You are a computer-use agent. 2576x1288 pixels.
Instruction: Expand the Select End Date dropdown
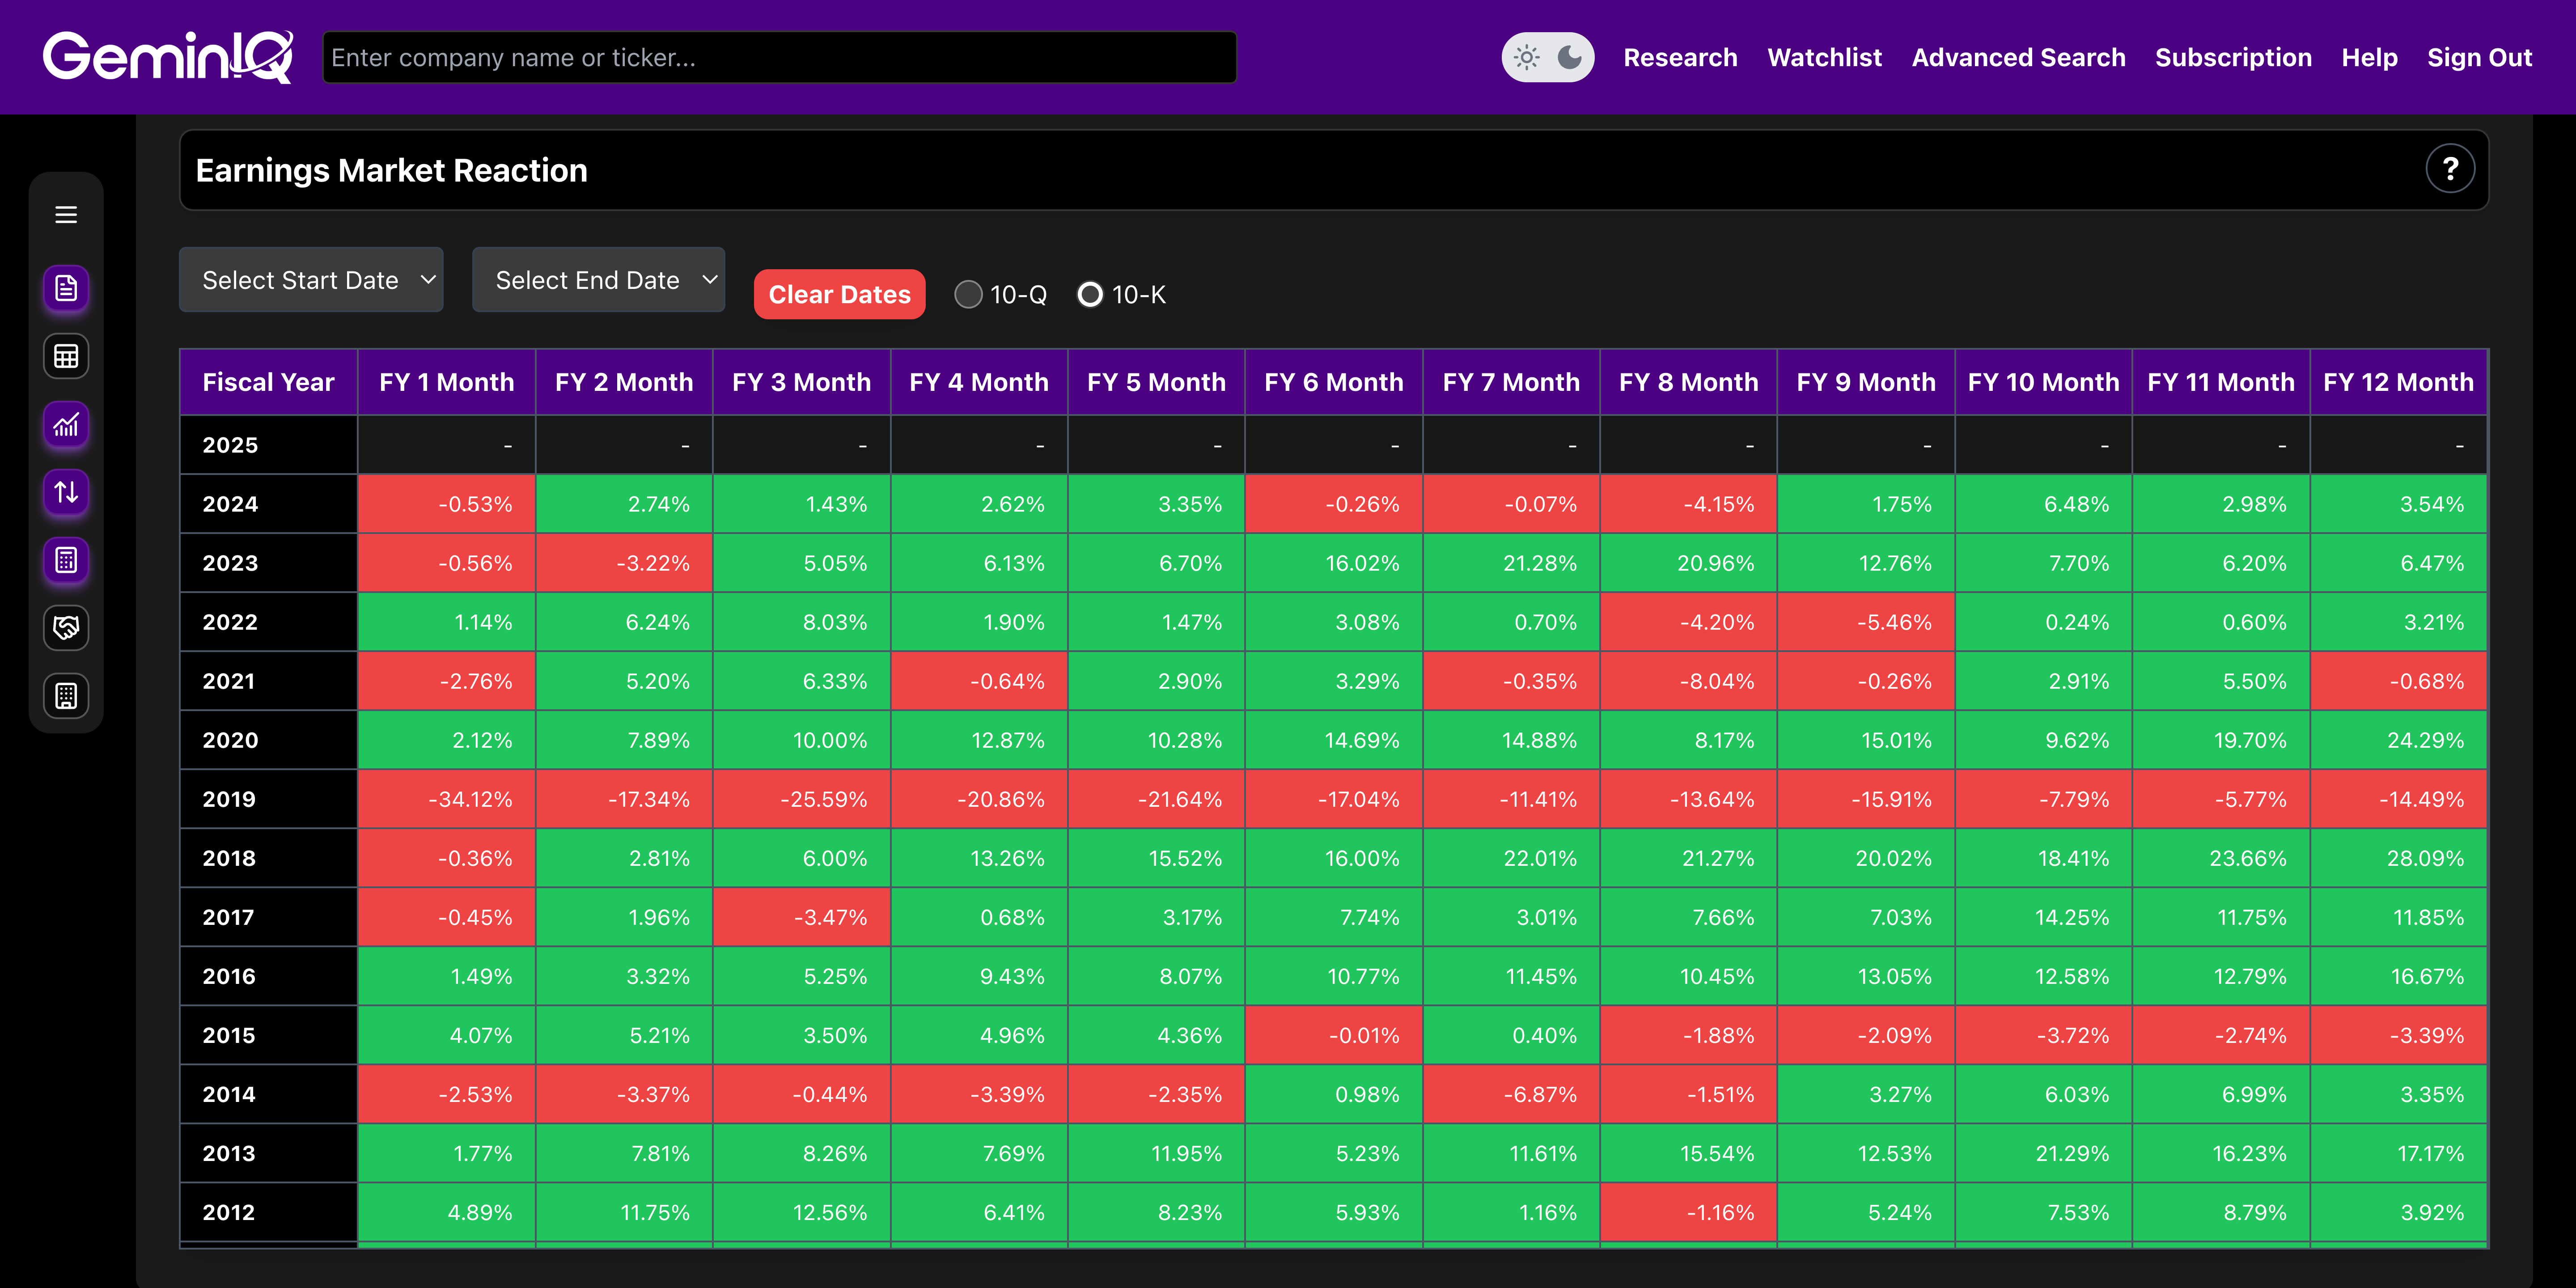click(x=598, y=280)
